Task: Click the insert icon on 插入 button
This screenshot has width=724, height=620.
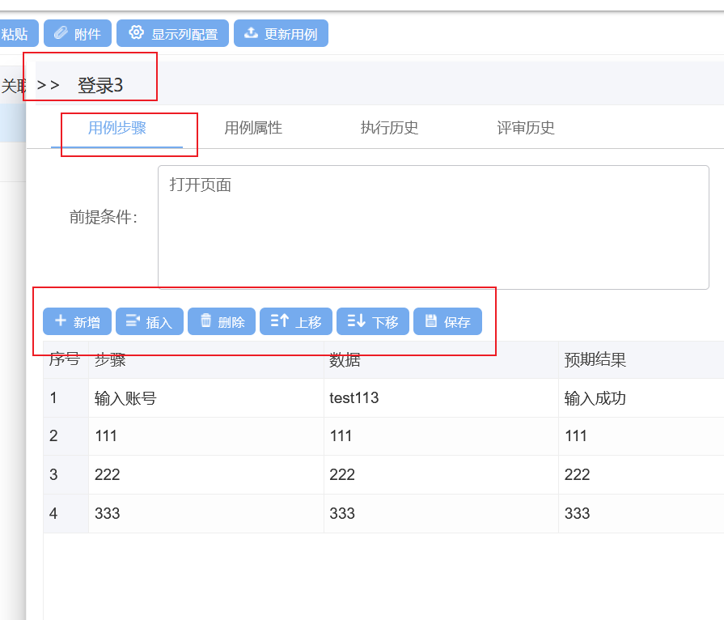Action: (133, 321)
